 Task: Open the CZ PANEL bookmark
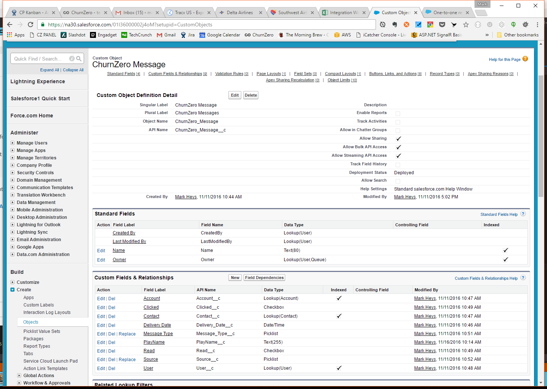point(43,35)
